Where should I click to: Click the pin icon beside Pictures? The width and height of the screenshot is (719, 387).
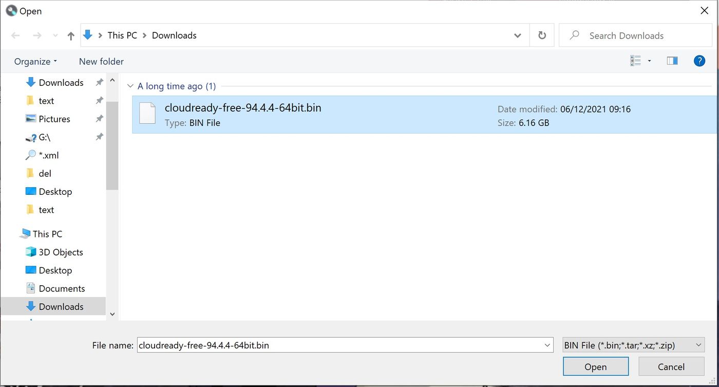tap(100, 119)
